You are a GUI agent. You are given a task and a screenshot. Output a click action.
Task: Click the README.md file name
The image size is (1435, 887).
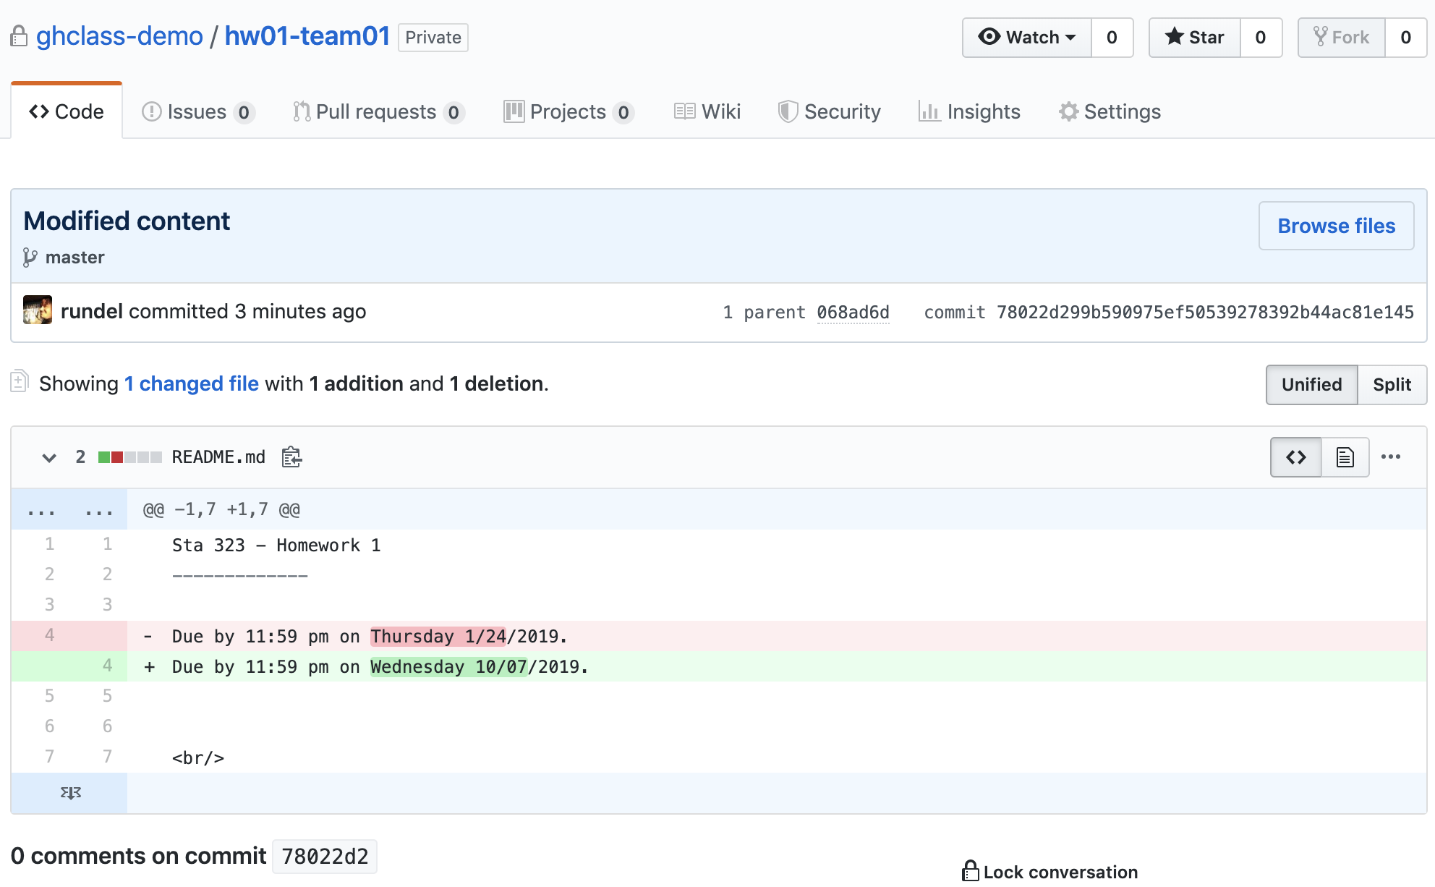click(218, 457)
